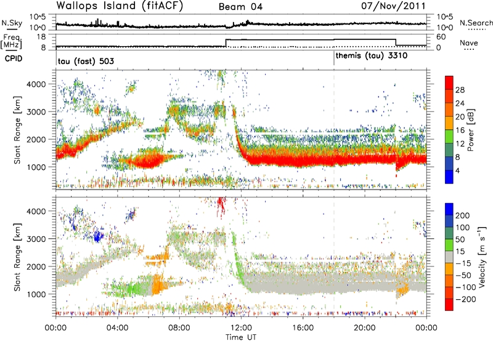Viewport: 493px width, 341px height.
Task: Click the 'Velocity [m s-1]' colorbar label
Action: pos(482,257)
